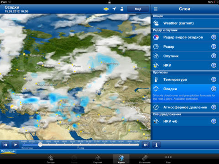Select the Weather (current) layer
Viewport: 219px width, 164px height.
pyautogui.click(x=185, y=23)
